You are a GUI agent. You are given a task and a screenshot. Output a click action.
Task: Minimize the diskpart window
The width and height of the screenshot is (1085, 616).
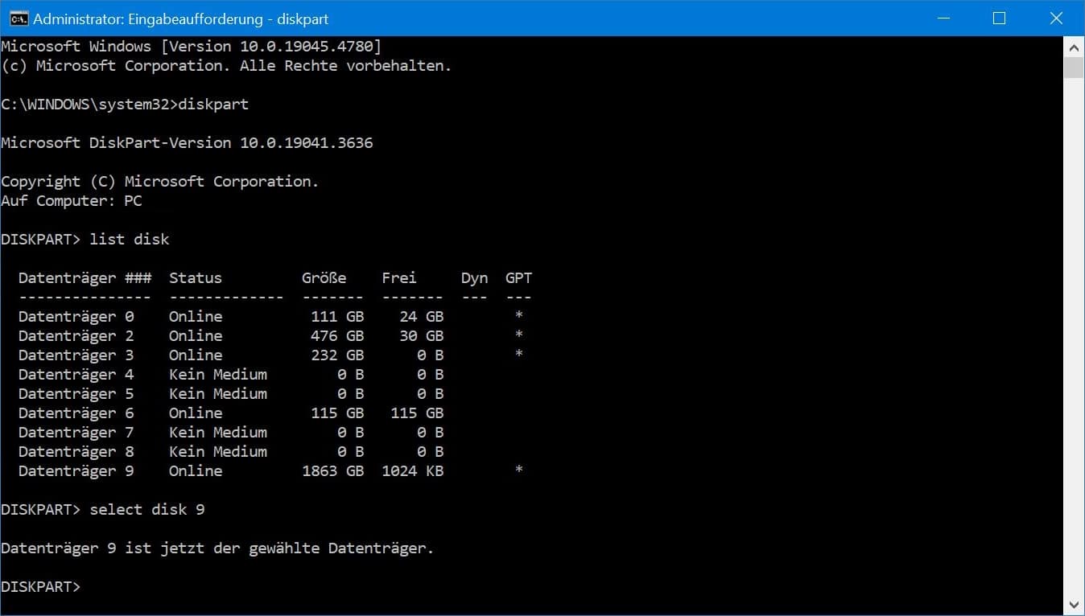tap(943, 18)
